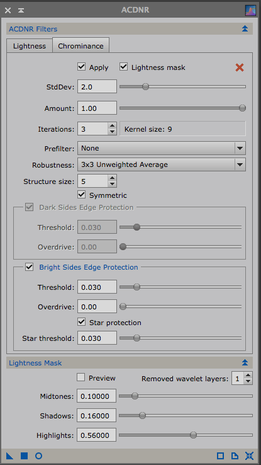
Task: Close the ACDNR window with X icon
Action: [x=8, y=10]
